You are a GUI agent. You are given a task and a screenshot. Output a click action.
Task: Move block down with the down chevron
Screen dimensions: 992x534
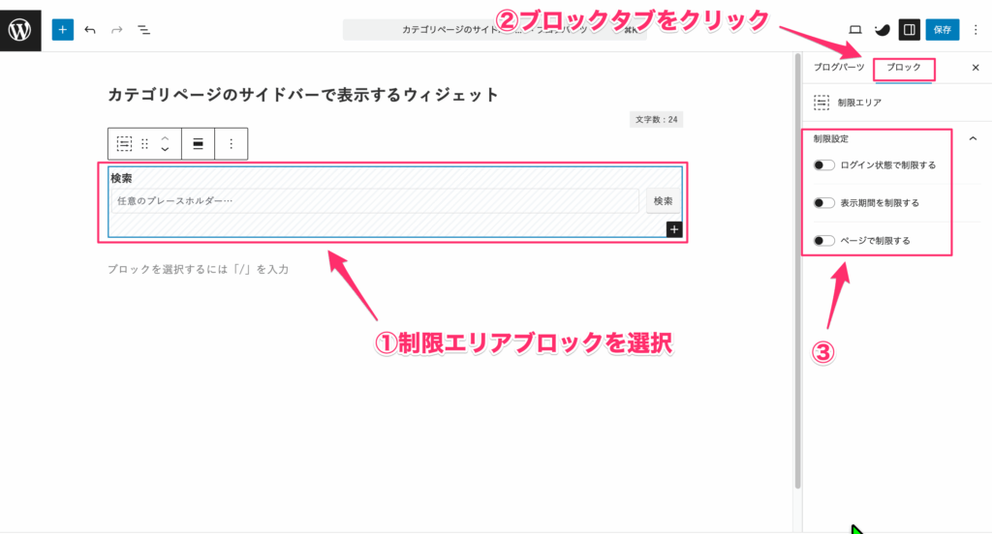(165, 150)
